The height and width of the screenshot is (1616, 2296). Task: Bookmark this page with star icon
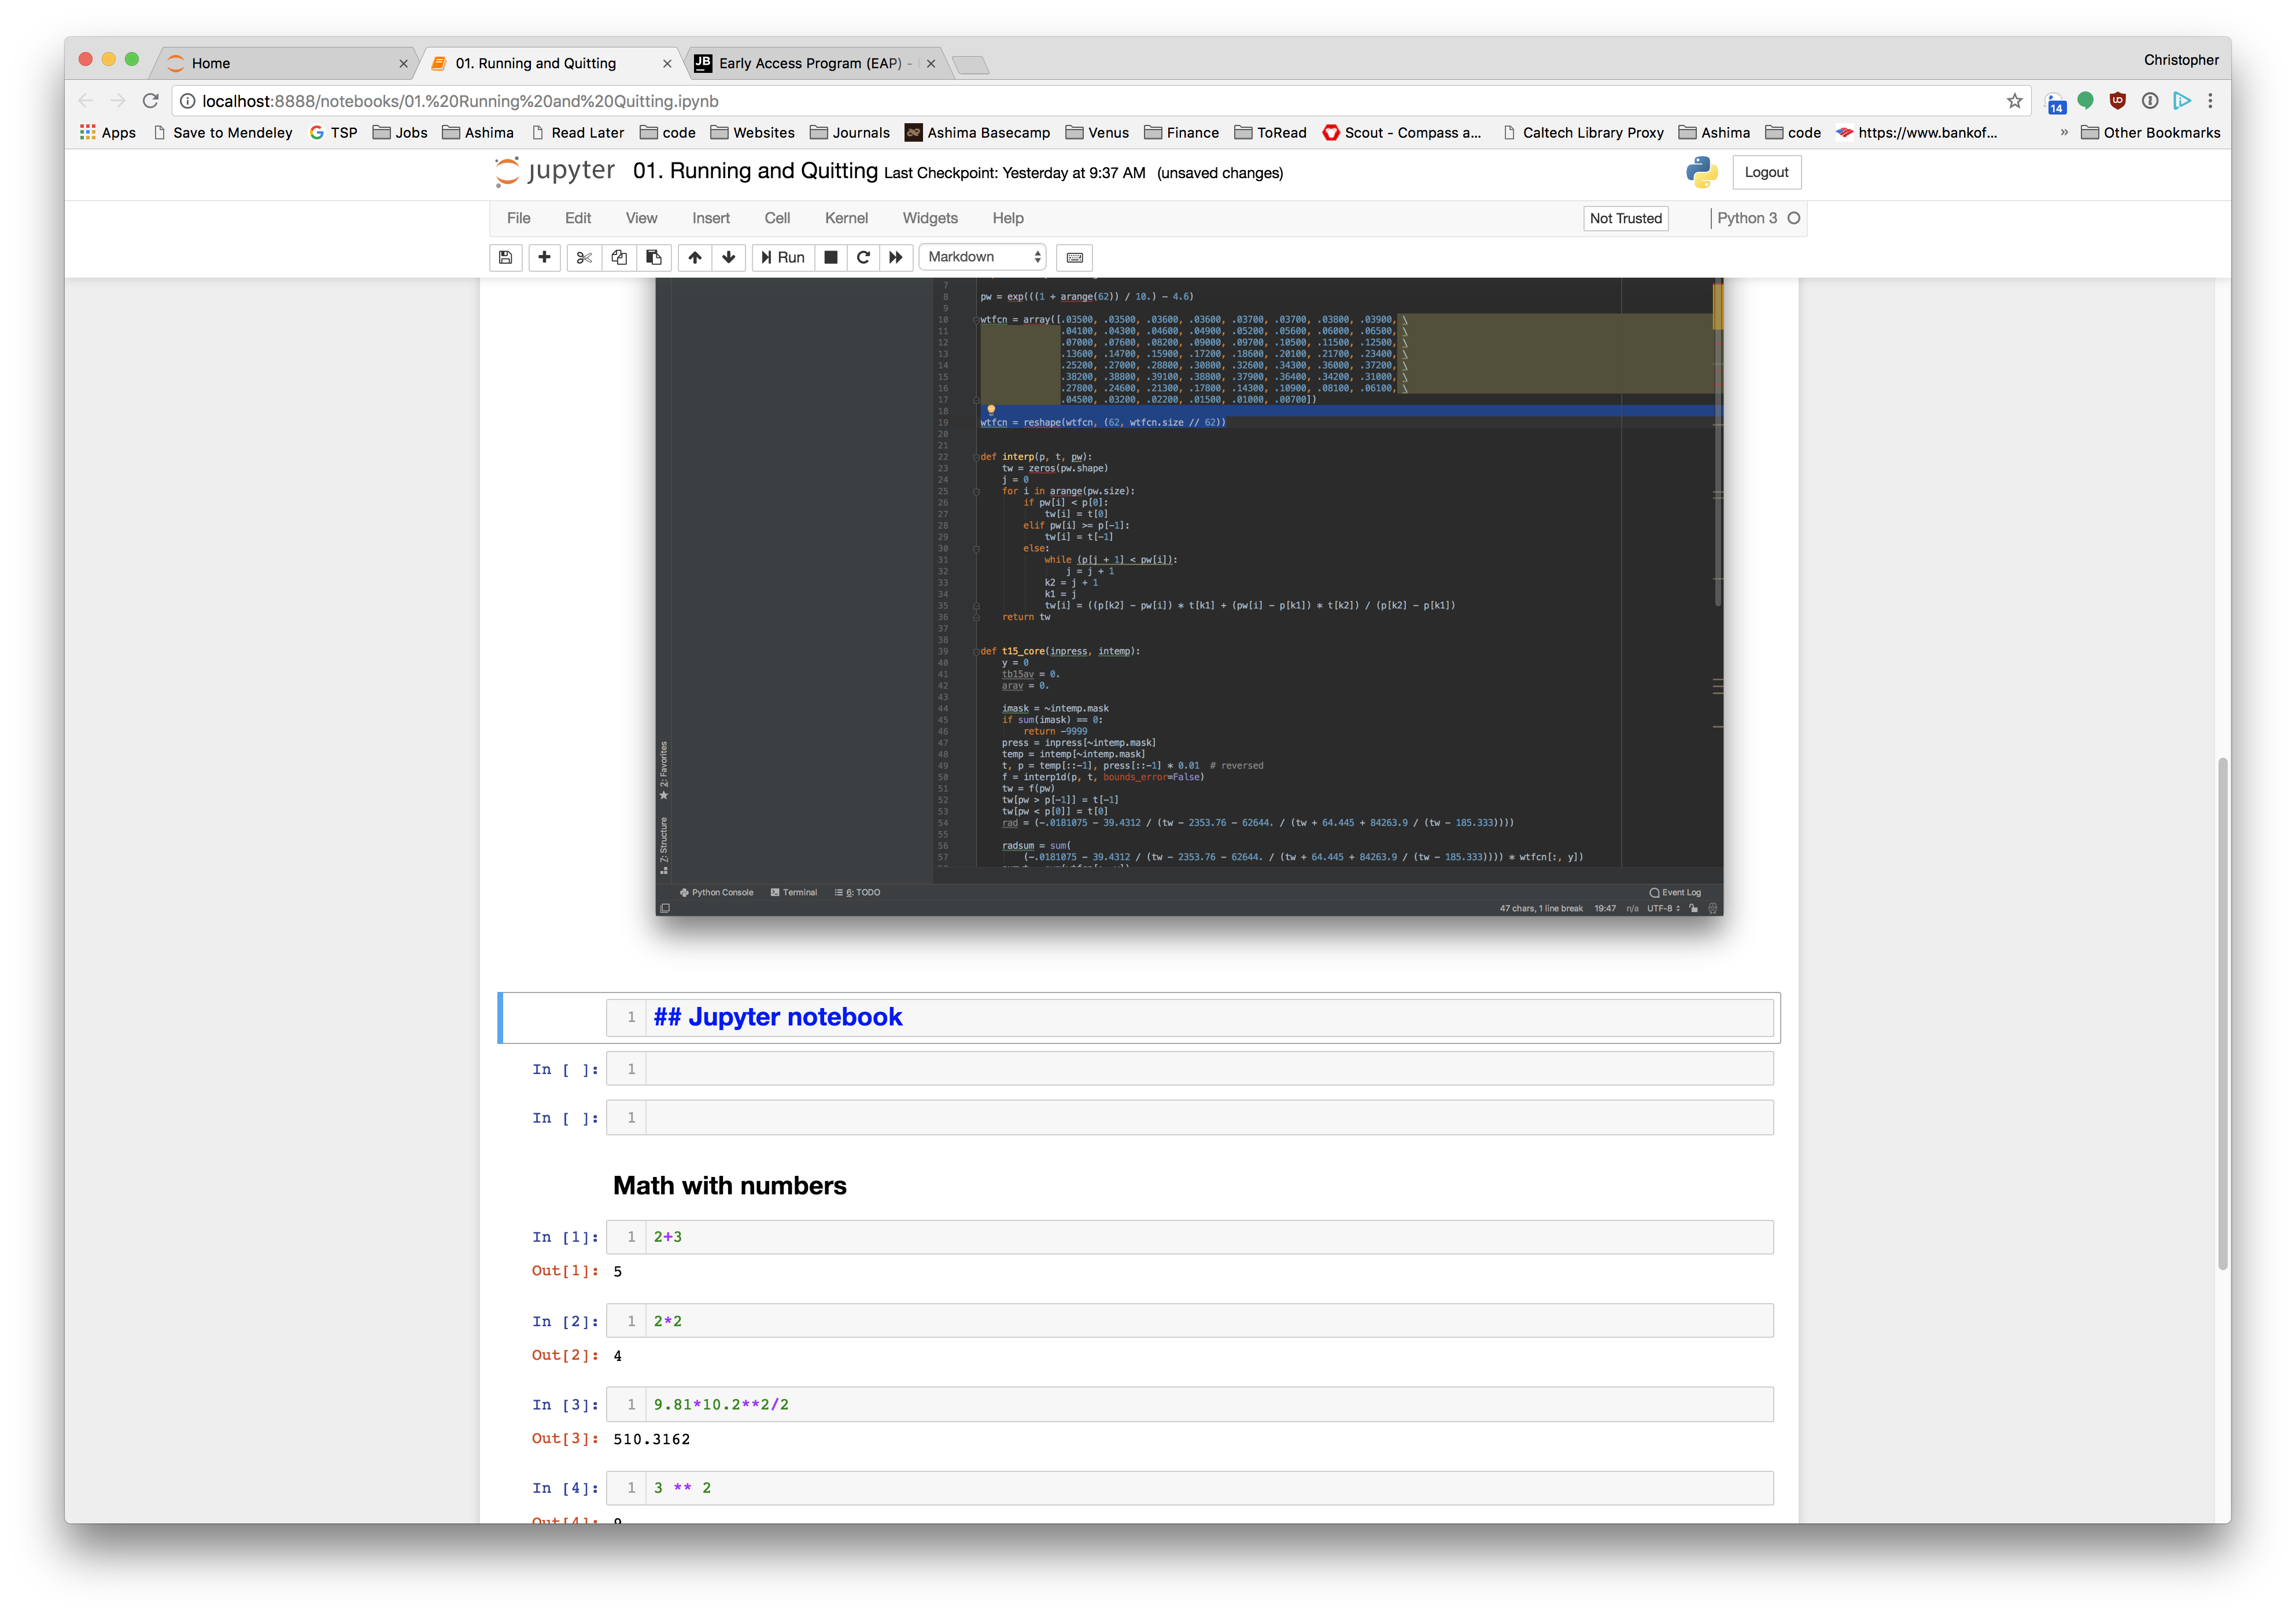point(2014,101)
